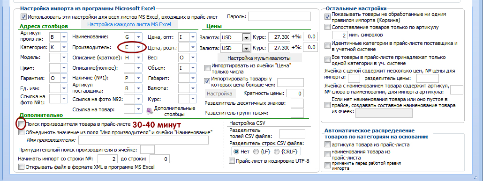Open Вес column dropdown
The image size is (483, 181).
[x=193, y=58]
